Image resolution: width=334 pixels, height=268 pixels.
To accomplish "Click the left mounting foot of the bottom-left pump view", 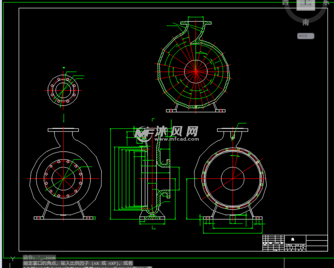I will (x=40, y=218).
